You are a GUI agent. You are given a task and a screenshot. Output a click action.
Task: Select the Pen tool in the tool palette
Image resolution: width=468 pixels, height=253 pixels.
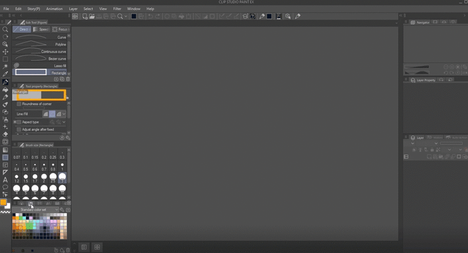click(x=5, y=82)
